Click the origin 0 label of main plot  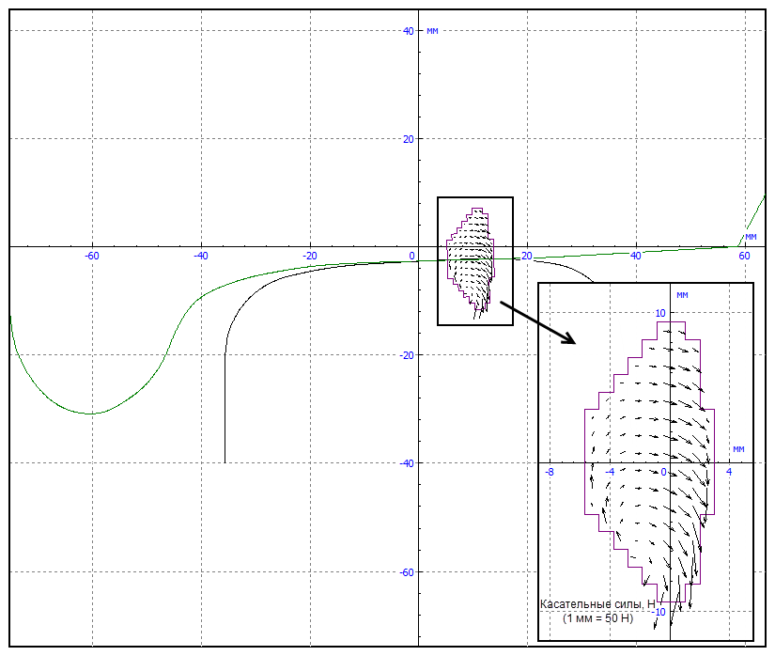(411, 256)
